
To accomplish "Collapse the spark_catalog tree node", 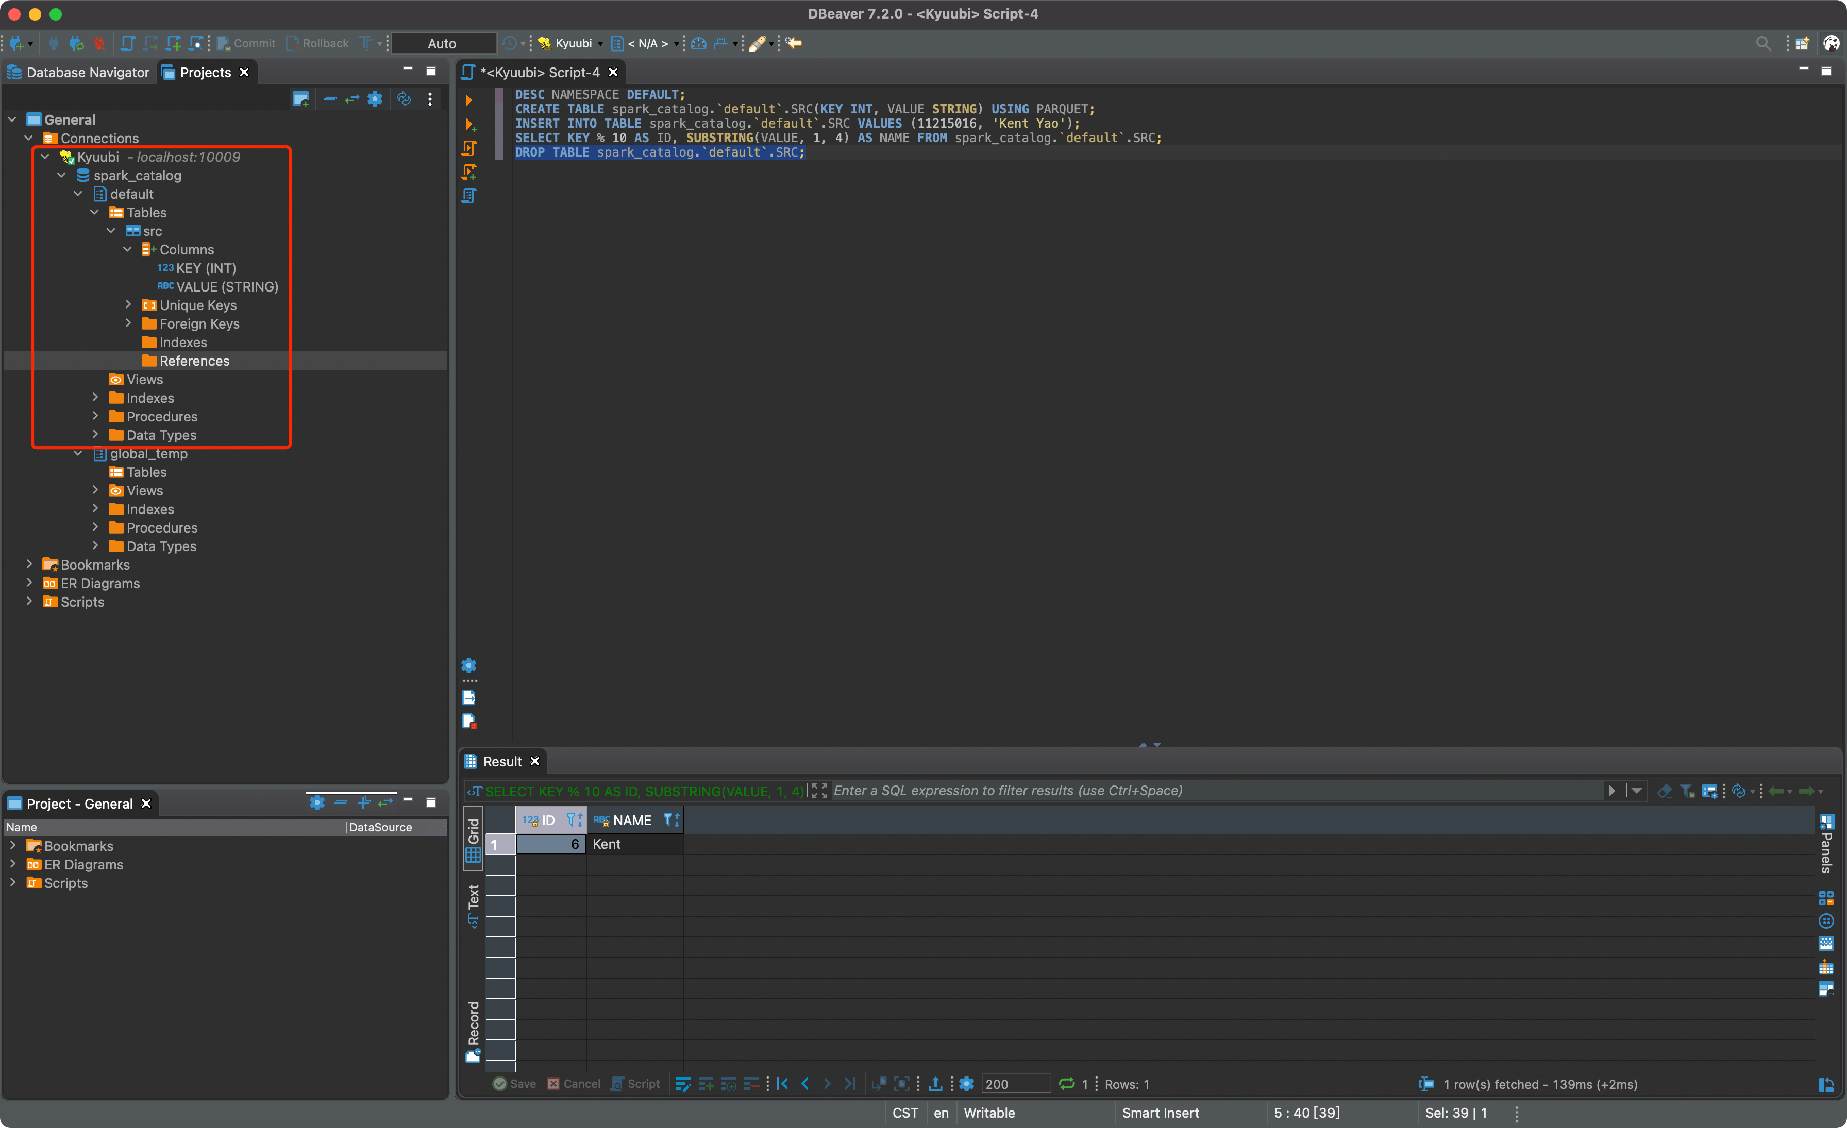I will 61,175.
